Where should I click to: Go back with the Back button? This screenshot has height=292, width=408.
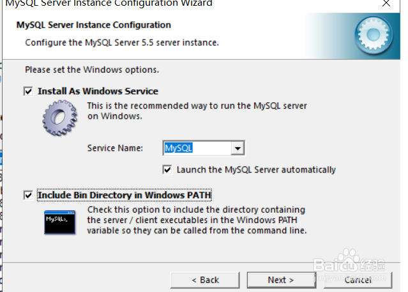pos(204,280)
